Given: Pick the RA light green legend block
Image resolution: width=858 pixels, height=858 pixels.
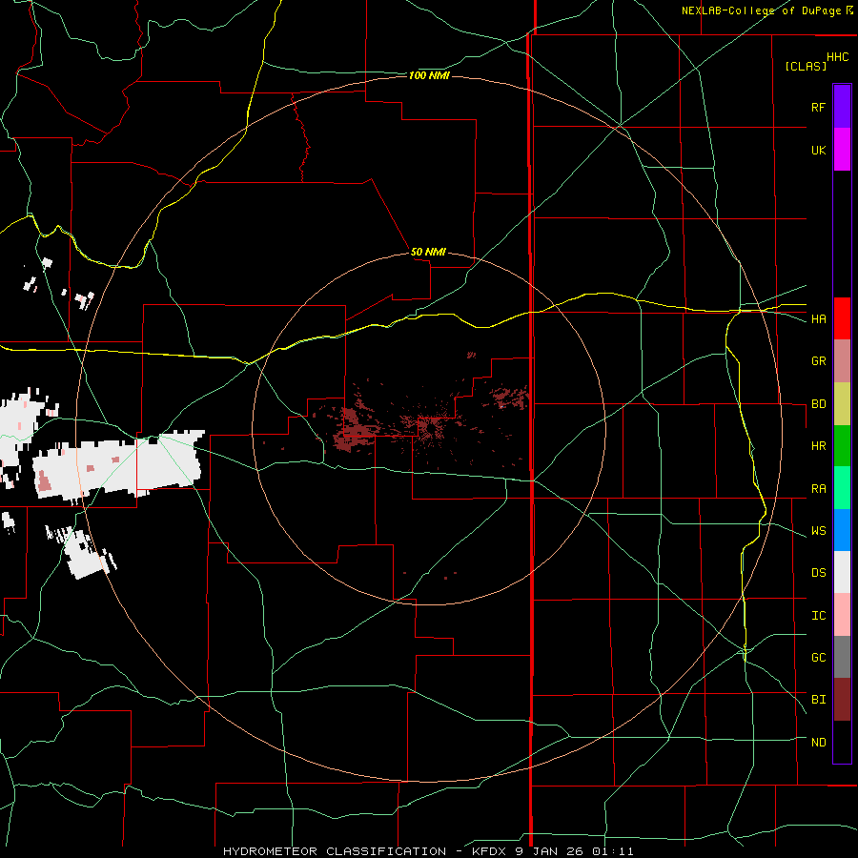Looking at the screenshot, I should click(x=842, y=488).
